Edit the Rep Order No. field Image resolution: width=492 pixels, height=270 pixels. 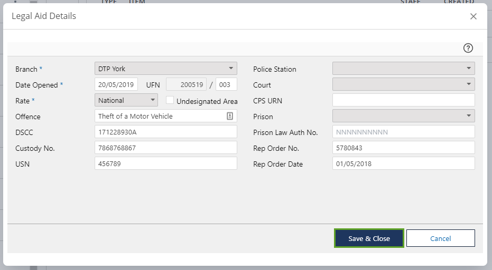click(403, 148)
